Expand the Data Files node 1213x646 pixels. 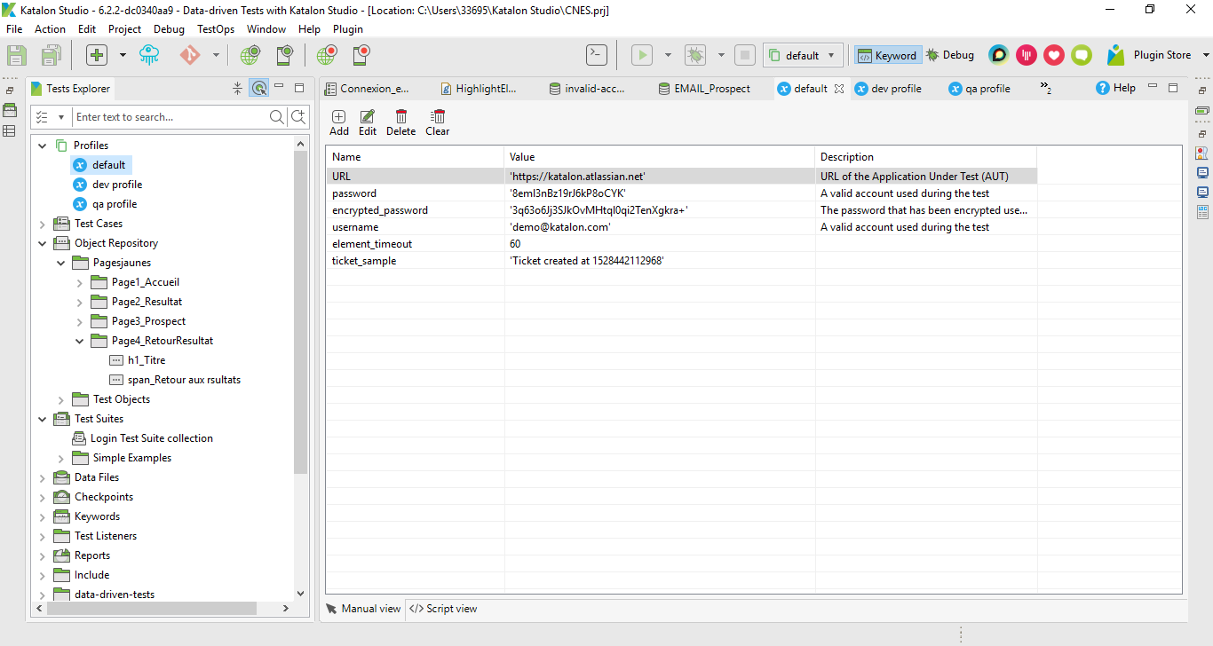click(x=43, y=477)
